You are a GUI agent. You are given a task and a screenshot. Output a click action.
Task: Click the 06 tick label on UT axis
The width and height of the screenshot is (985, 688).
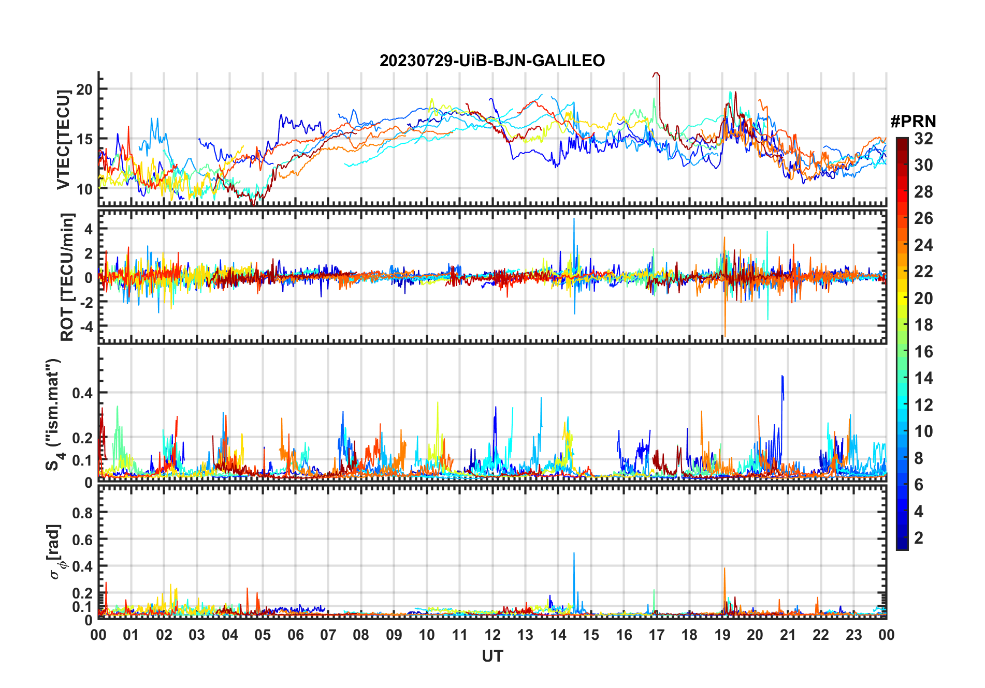coord(295,635)
